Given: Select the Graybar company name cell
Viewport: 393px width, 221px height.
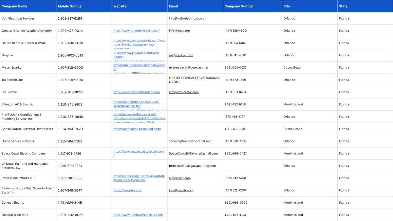Looking at the screenshot, I should point(28,55).
